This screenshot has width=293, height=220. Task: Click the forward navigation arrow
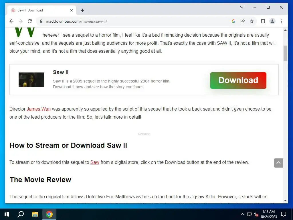(x=21, y=21)
